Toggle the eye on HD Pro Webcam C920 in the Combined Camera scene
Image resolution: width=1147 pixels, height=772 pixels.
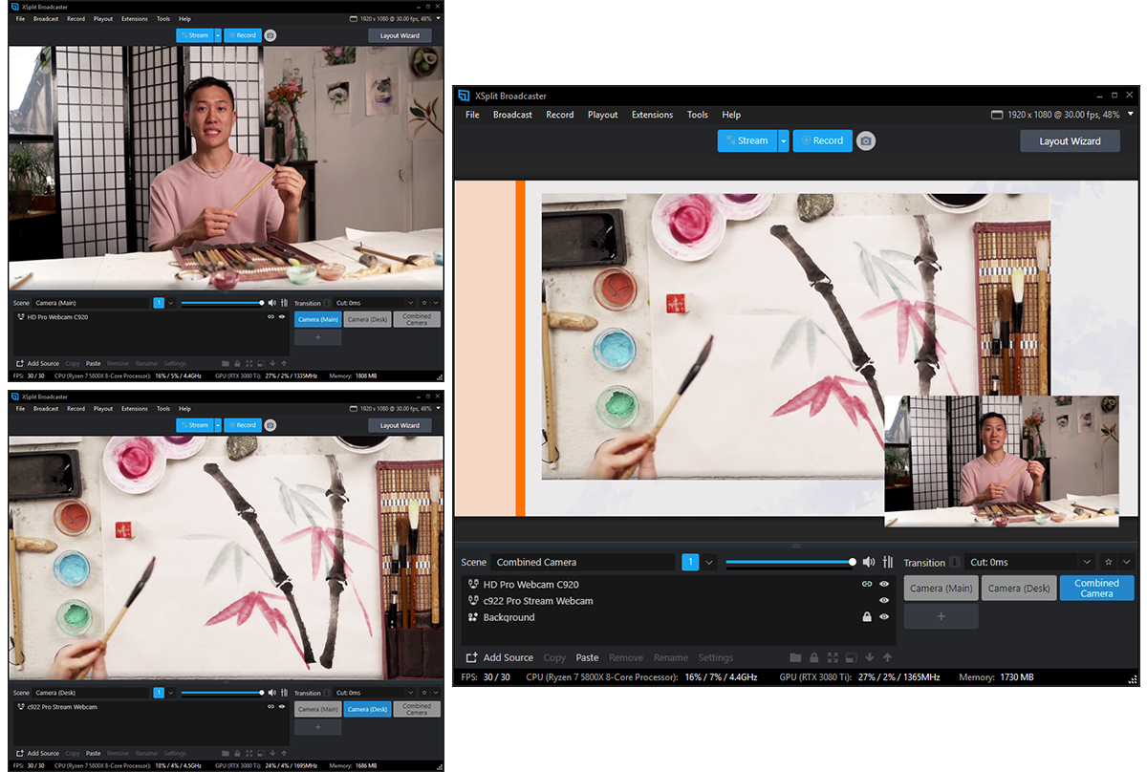884,584
